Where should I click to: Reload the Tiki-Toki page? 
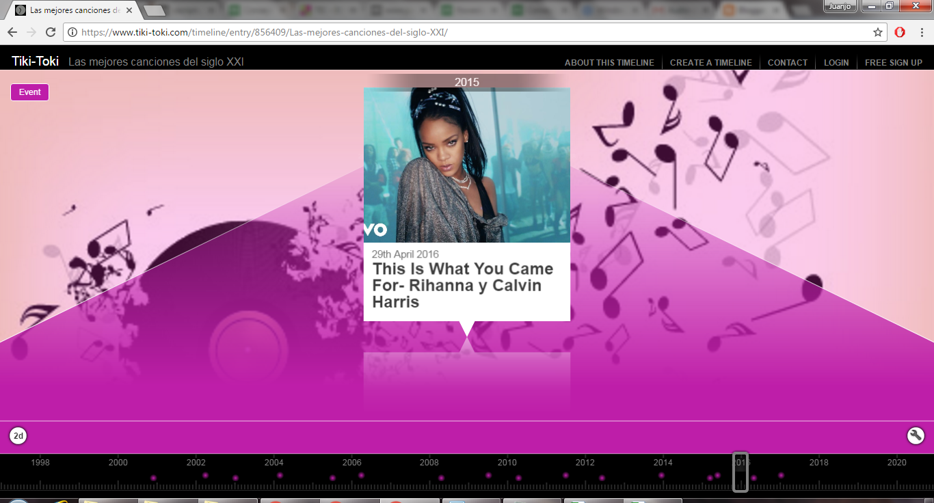[51, 32]
